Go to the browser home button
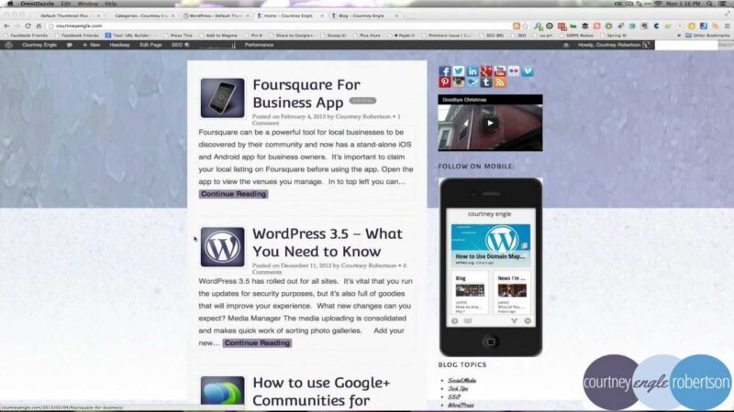 tap(39, 26)
